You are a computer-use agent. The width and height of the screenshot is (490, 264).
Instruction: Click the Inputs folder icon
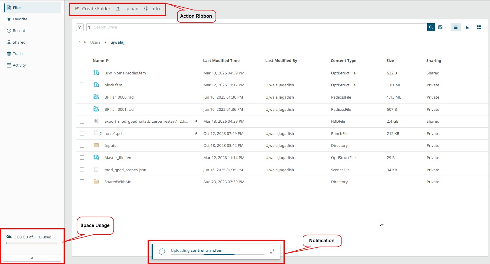point(96,145)
